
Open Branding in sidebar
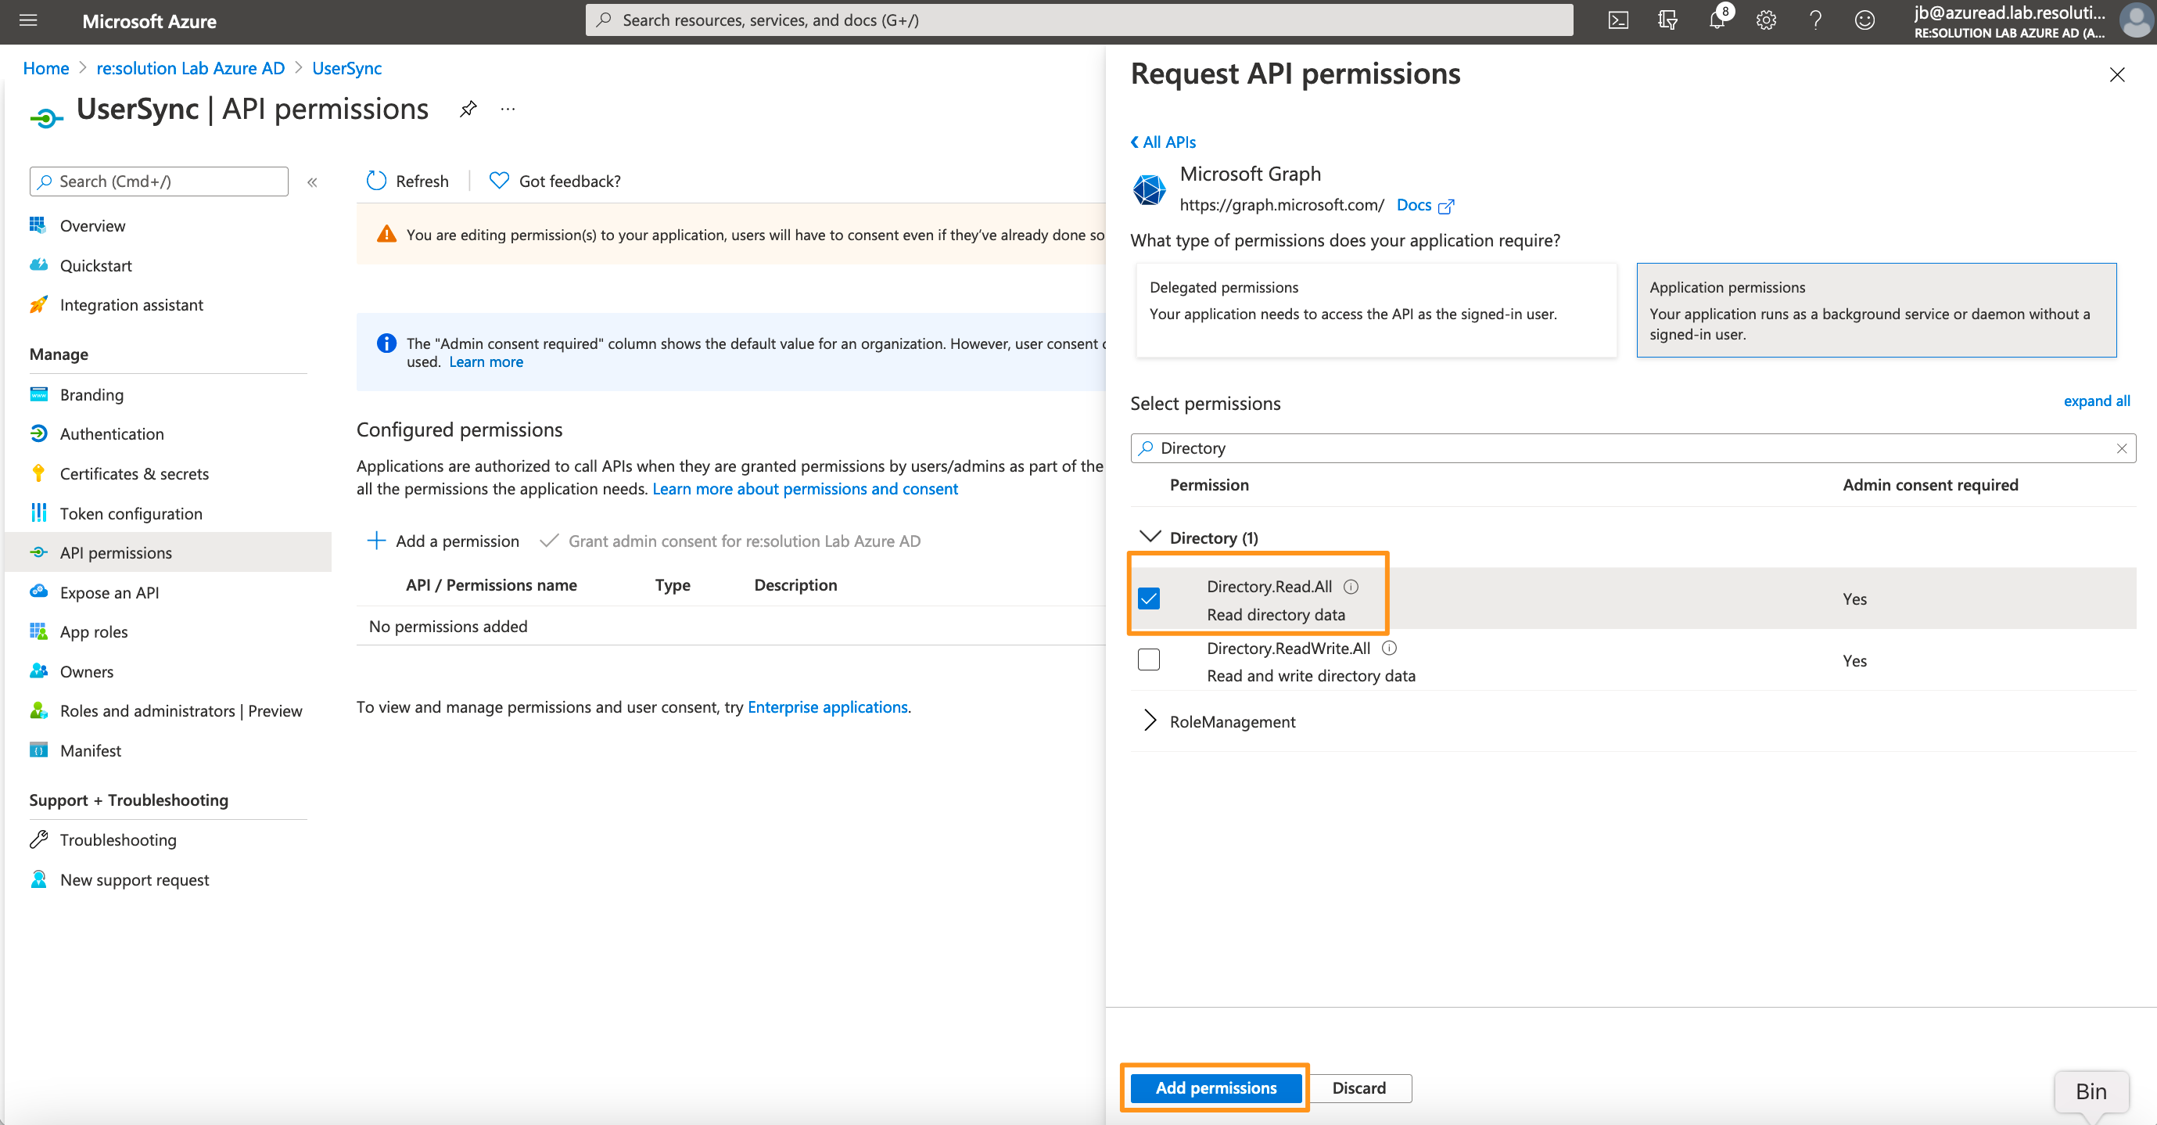tap(92, 394)
